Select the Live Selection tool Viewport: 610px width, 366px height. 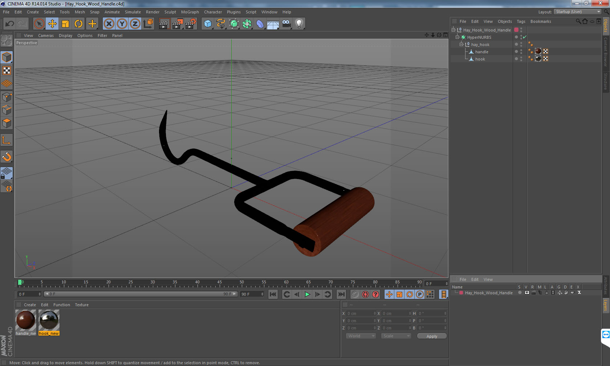coord(39,24)
